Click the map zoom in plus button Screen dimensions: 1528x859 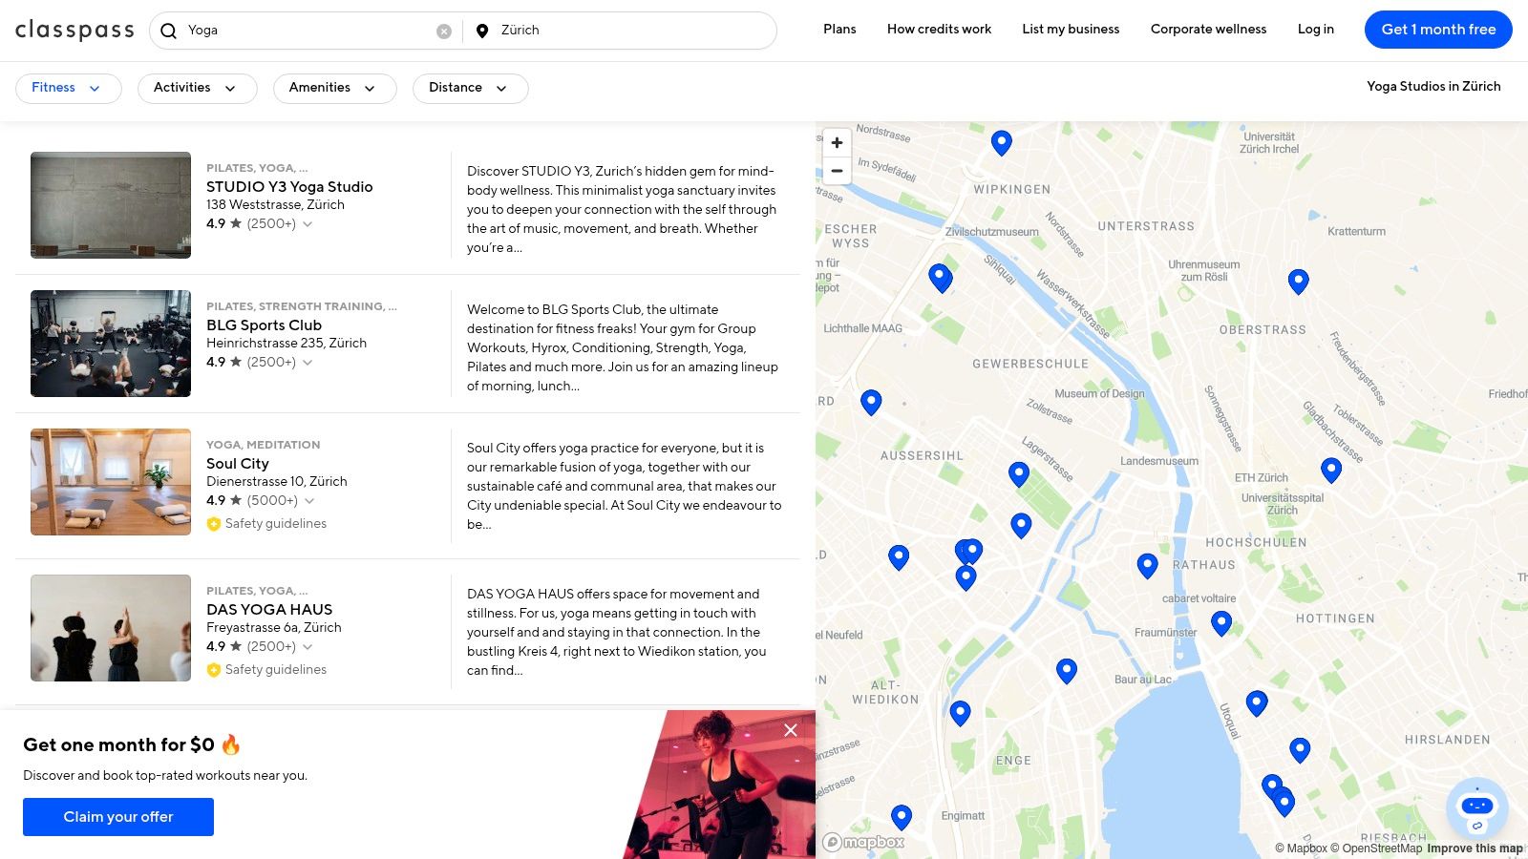(837, 143)
